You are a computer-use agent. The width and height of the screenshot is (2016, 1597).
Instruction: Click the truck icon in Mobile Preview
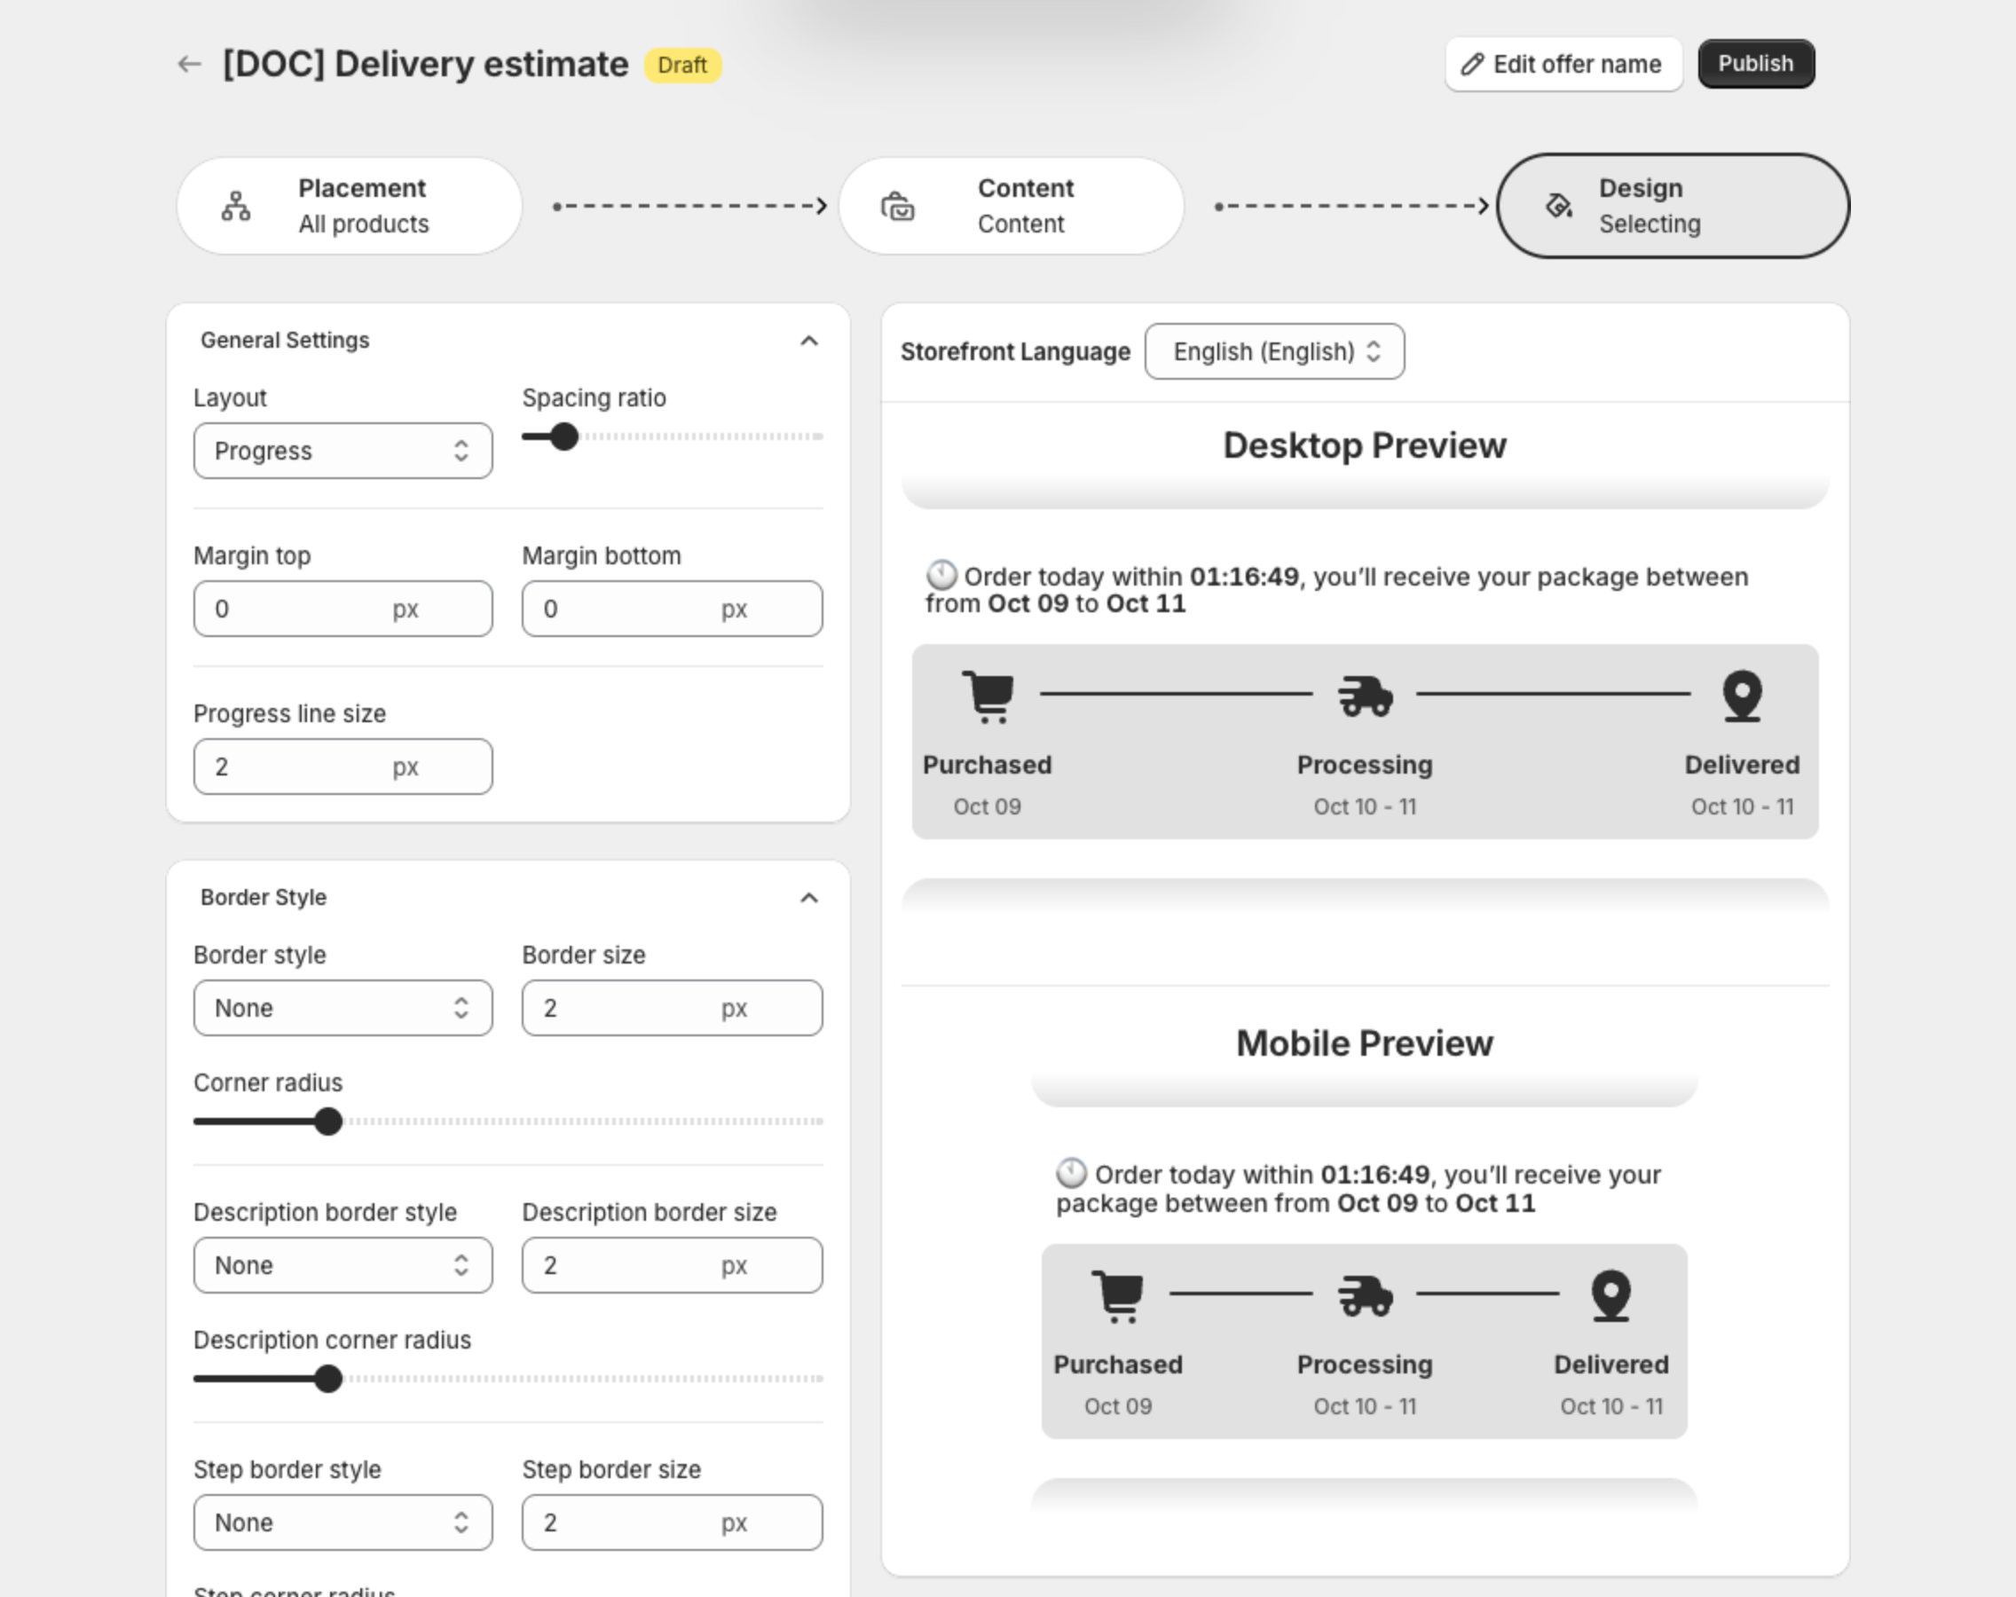coord(1366,1296)
